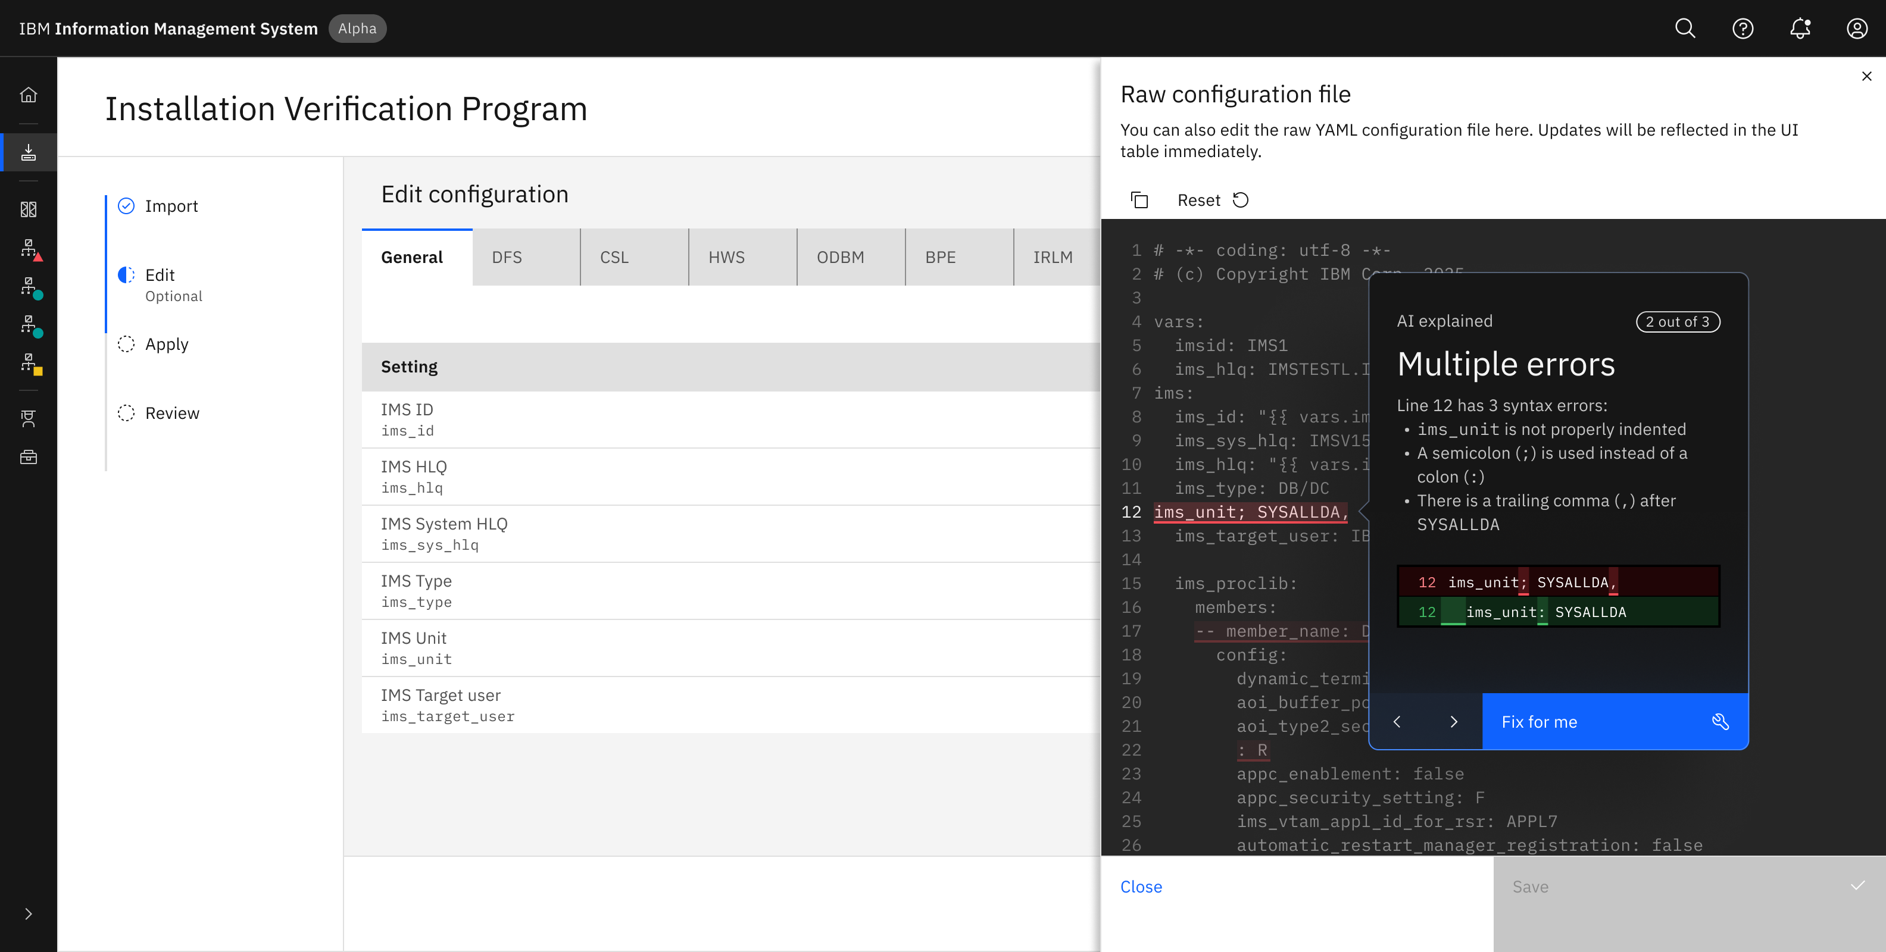Click erroneous line 12 ims_unit in editor

click(1251, 512)
